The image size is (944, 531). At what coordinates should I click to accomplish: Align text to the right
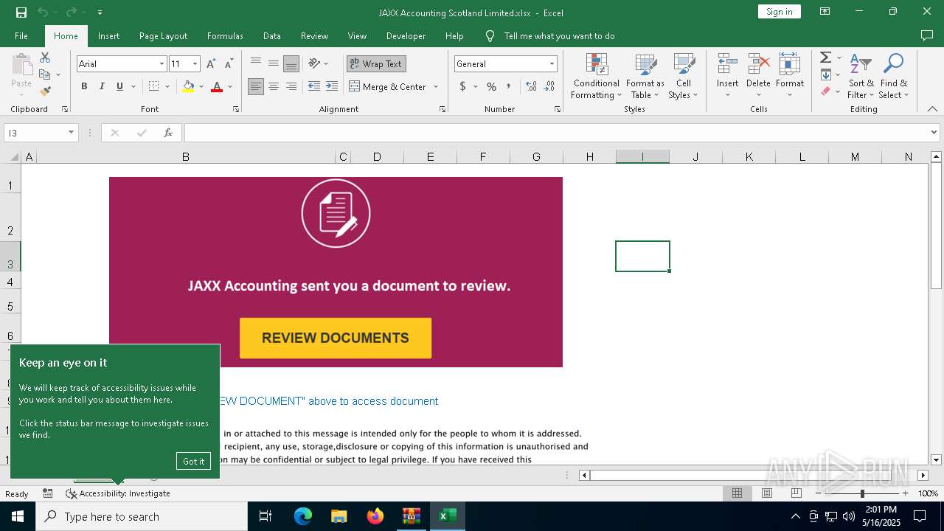click(x=291, y=87)
